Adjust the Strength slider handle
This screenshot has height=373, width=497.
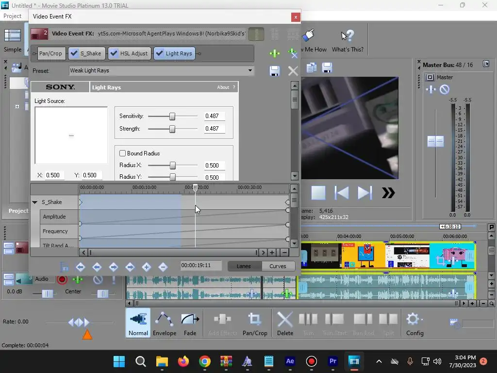[x=172, y=129]
